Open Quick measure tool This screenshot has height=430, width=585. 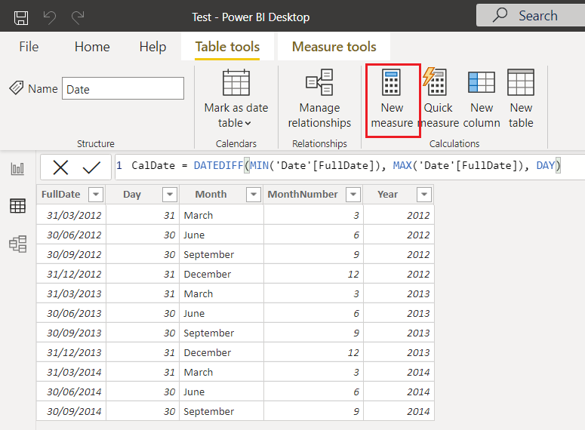point(438,100)
